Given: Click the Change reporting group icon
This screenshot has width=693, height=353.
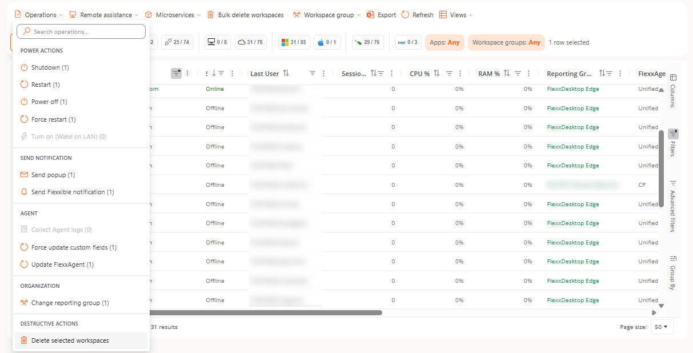Looking at the screenshot, I should tap(24, 303).
